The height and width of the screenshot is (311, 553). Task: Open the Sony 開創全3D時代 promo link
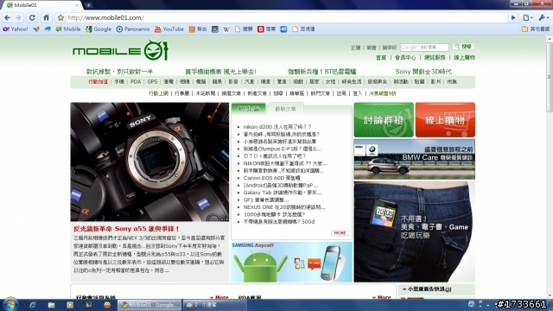tap(423, 72)
